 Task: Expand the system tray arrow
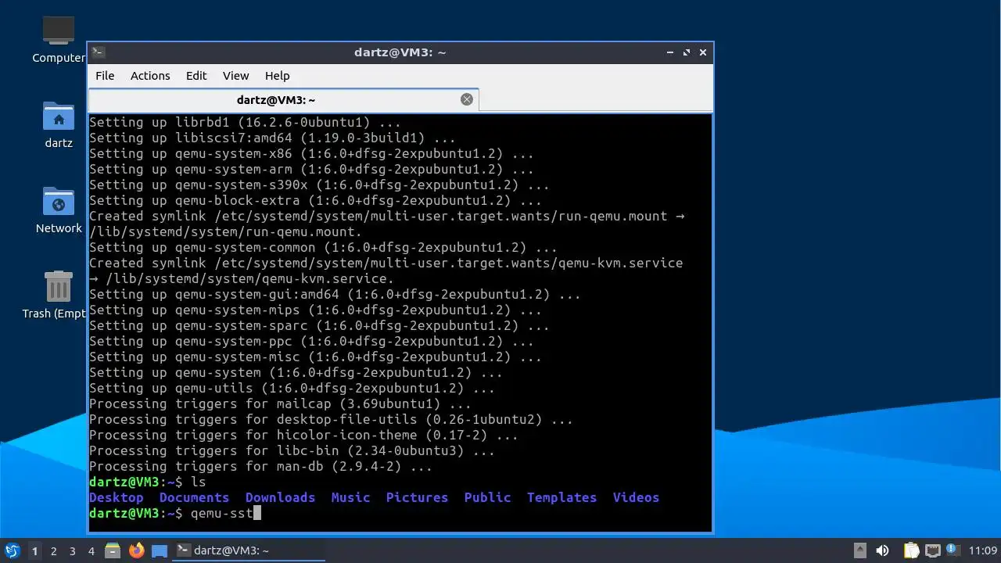860,550
